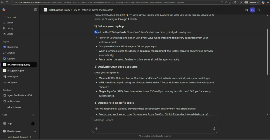270x140 pixels.
Task: Collapse the sidebar with the panel toggle
Action: pyautogui.click(x=36, y=10)
